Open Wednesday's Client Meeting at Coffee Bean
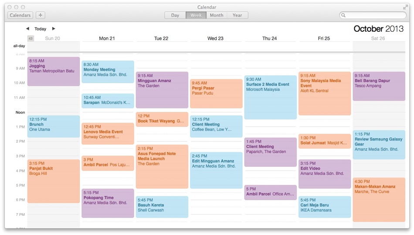 (216, 126)
